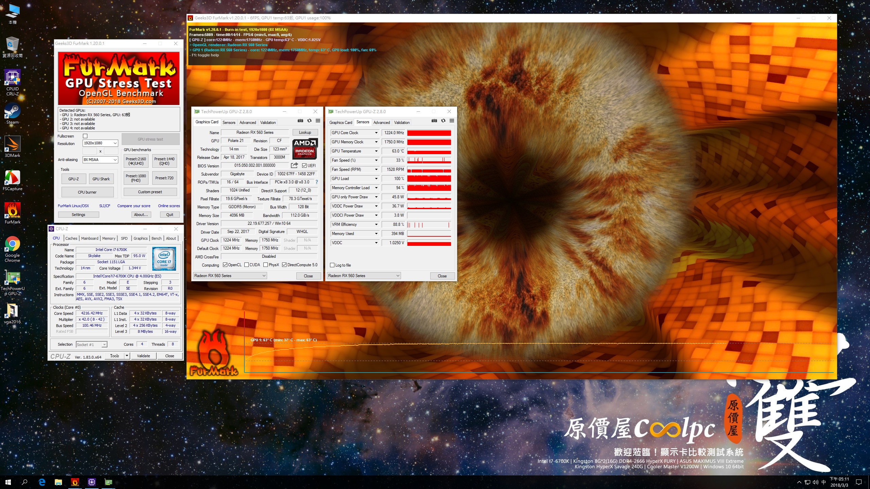Open 3DMark desktop icon
Image resolution: width=870 pixels, height=489 pixels.
(x=13, y=147)
